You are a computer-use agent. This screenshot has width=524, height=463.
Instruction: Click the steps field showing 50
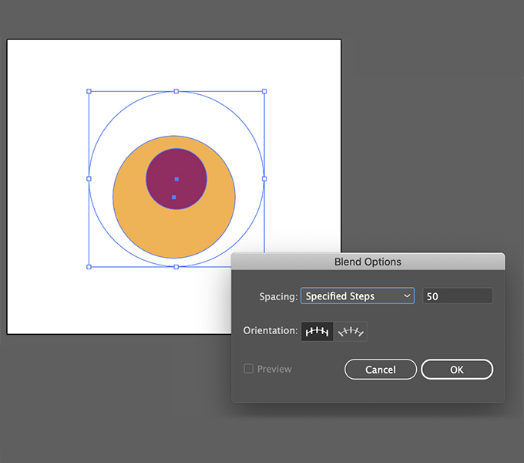(x=458, y=296)
